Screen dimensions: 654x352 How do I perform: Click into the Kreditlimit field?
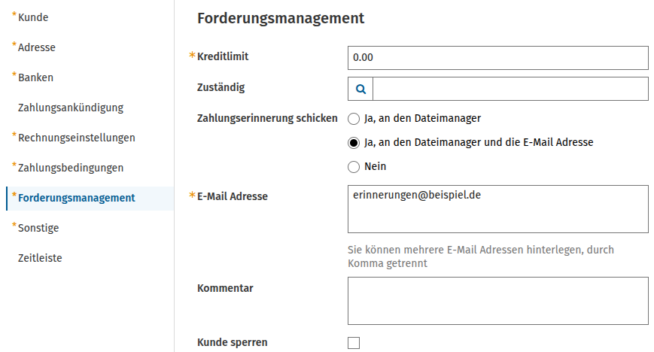pos(498,58)
